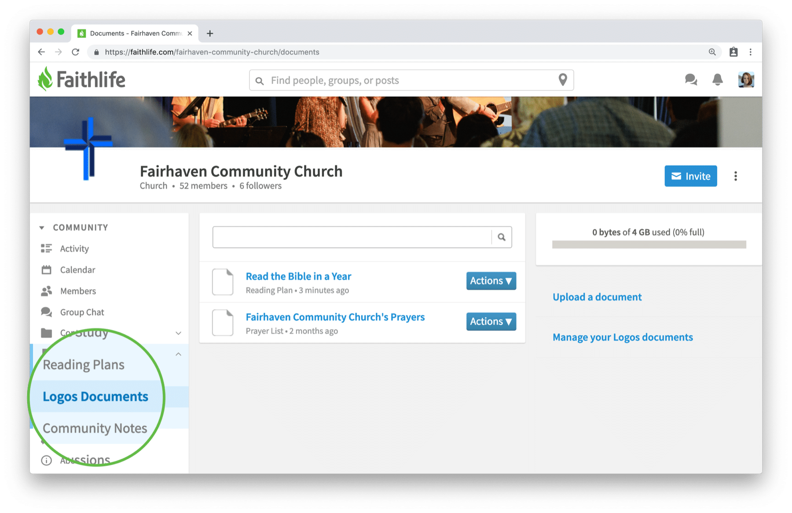Click the Invite button
This screenshot has width=792, height=513.
coord(690,176)
